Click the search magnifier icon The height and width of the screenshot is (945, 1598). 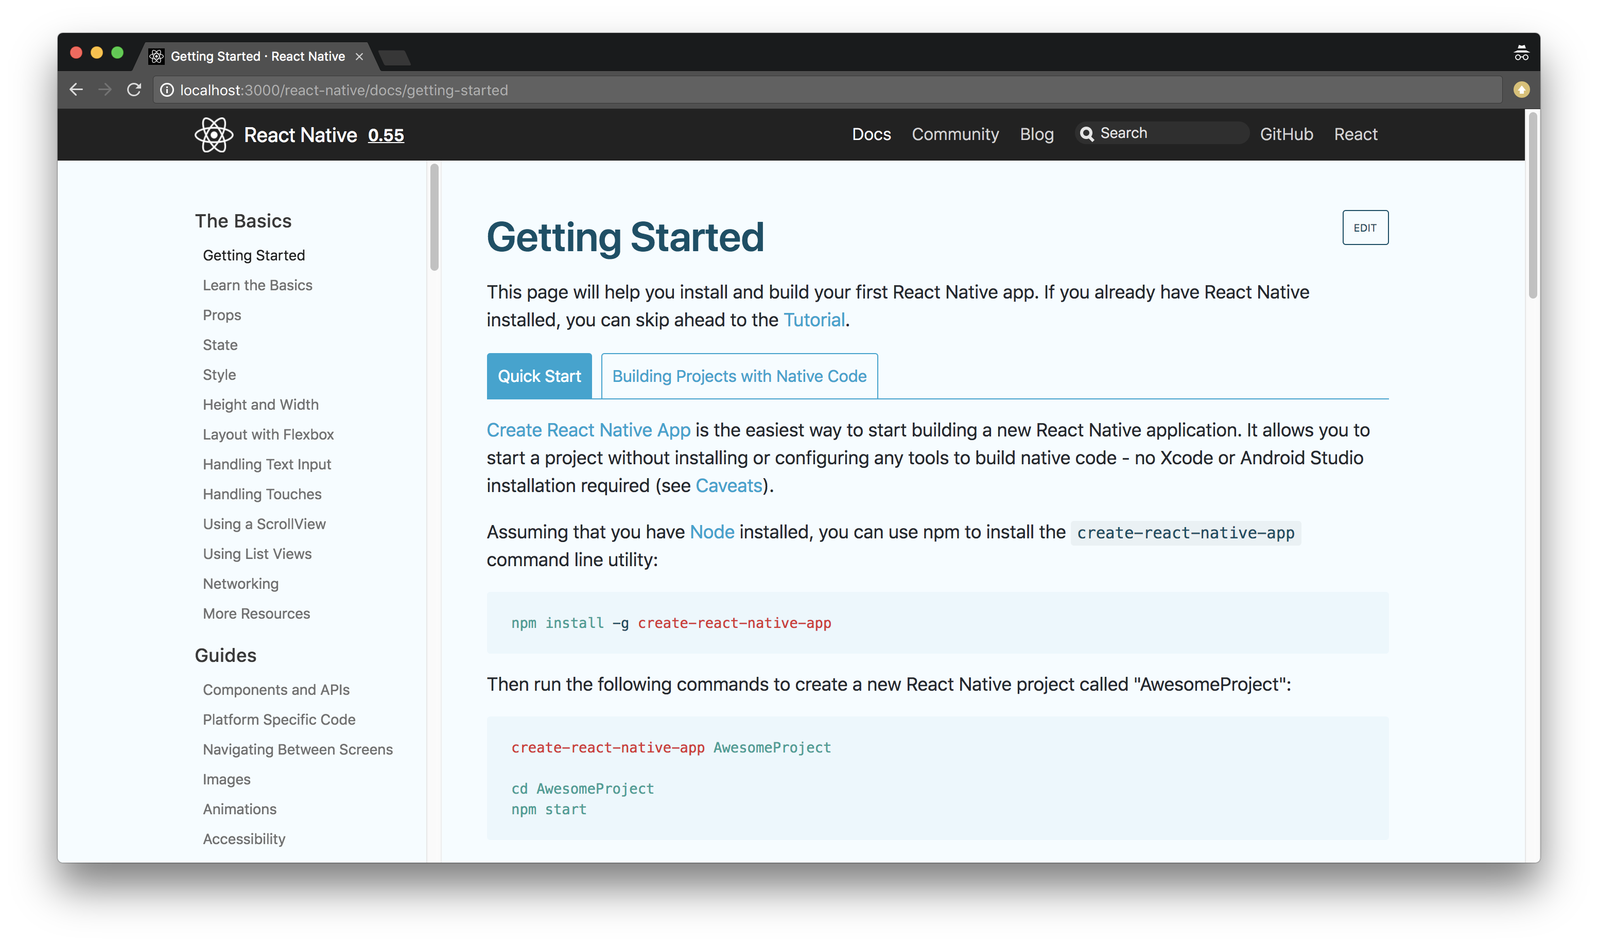(x=1087, y=134)
